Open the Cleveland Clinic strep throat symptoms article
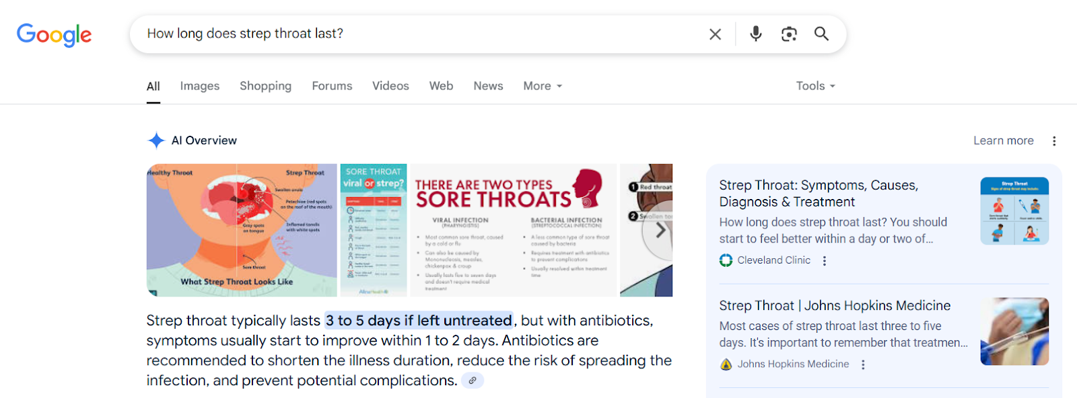Image resolution: width=1077 pixels, height=398 pixels. coord(819,194)
